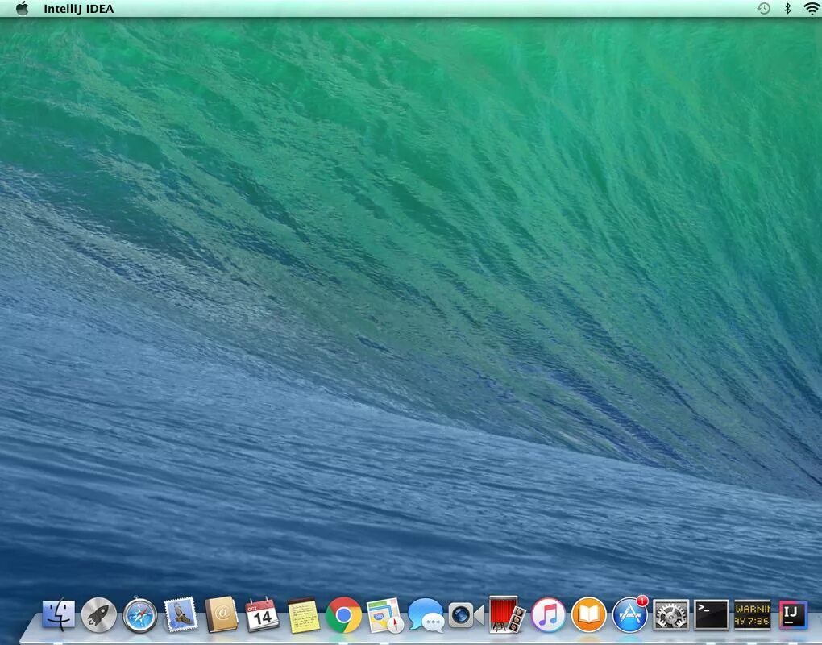This screenshot has height=645, width=822.
Task: Open Contacts address book in Dock
Action: pyautogui.click(x=222, y=614)
